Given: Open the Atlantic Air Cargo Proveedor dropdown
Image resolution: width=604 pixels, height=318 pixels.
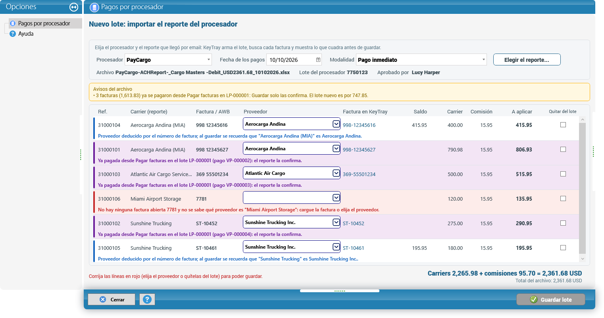Looking at the screenshot, I should tap(336, 173).
